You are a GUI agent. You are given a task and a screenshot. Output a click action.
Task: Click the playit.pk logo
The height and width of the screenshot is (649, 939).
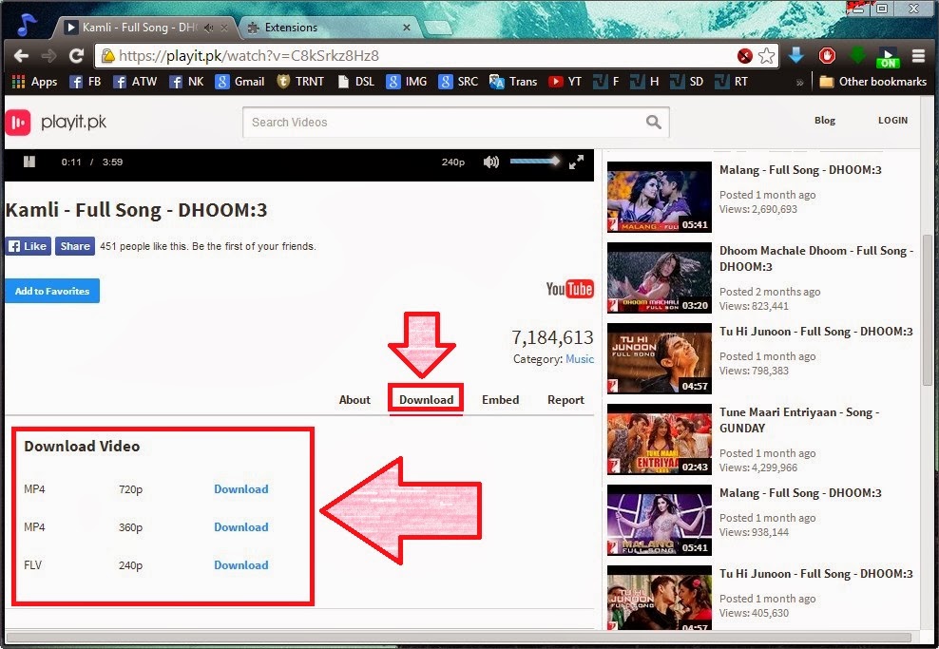tap(56, 123)
